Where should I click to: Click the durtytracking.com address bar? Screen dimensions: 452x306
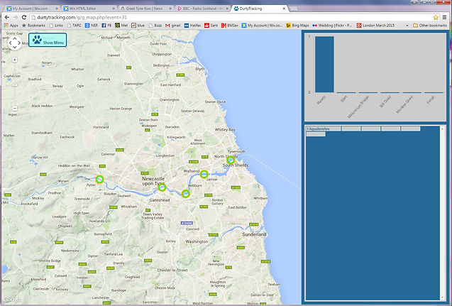(x=231, y=17)
